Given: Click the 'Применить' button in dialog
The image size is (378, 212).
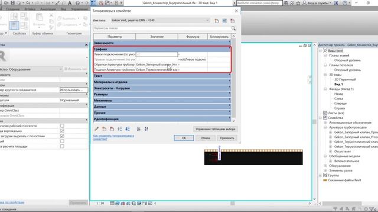Looking at the screenshot, I should [227, 138].
